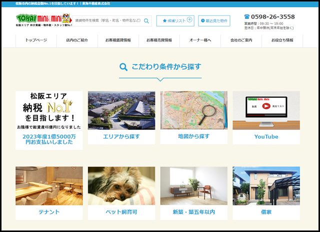
Task: Open お役立ち情報 menu item
Action: coord(282,40)
